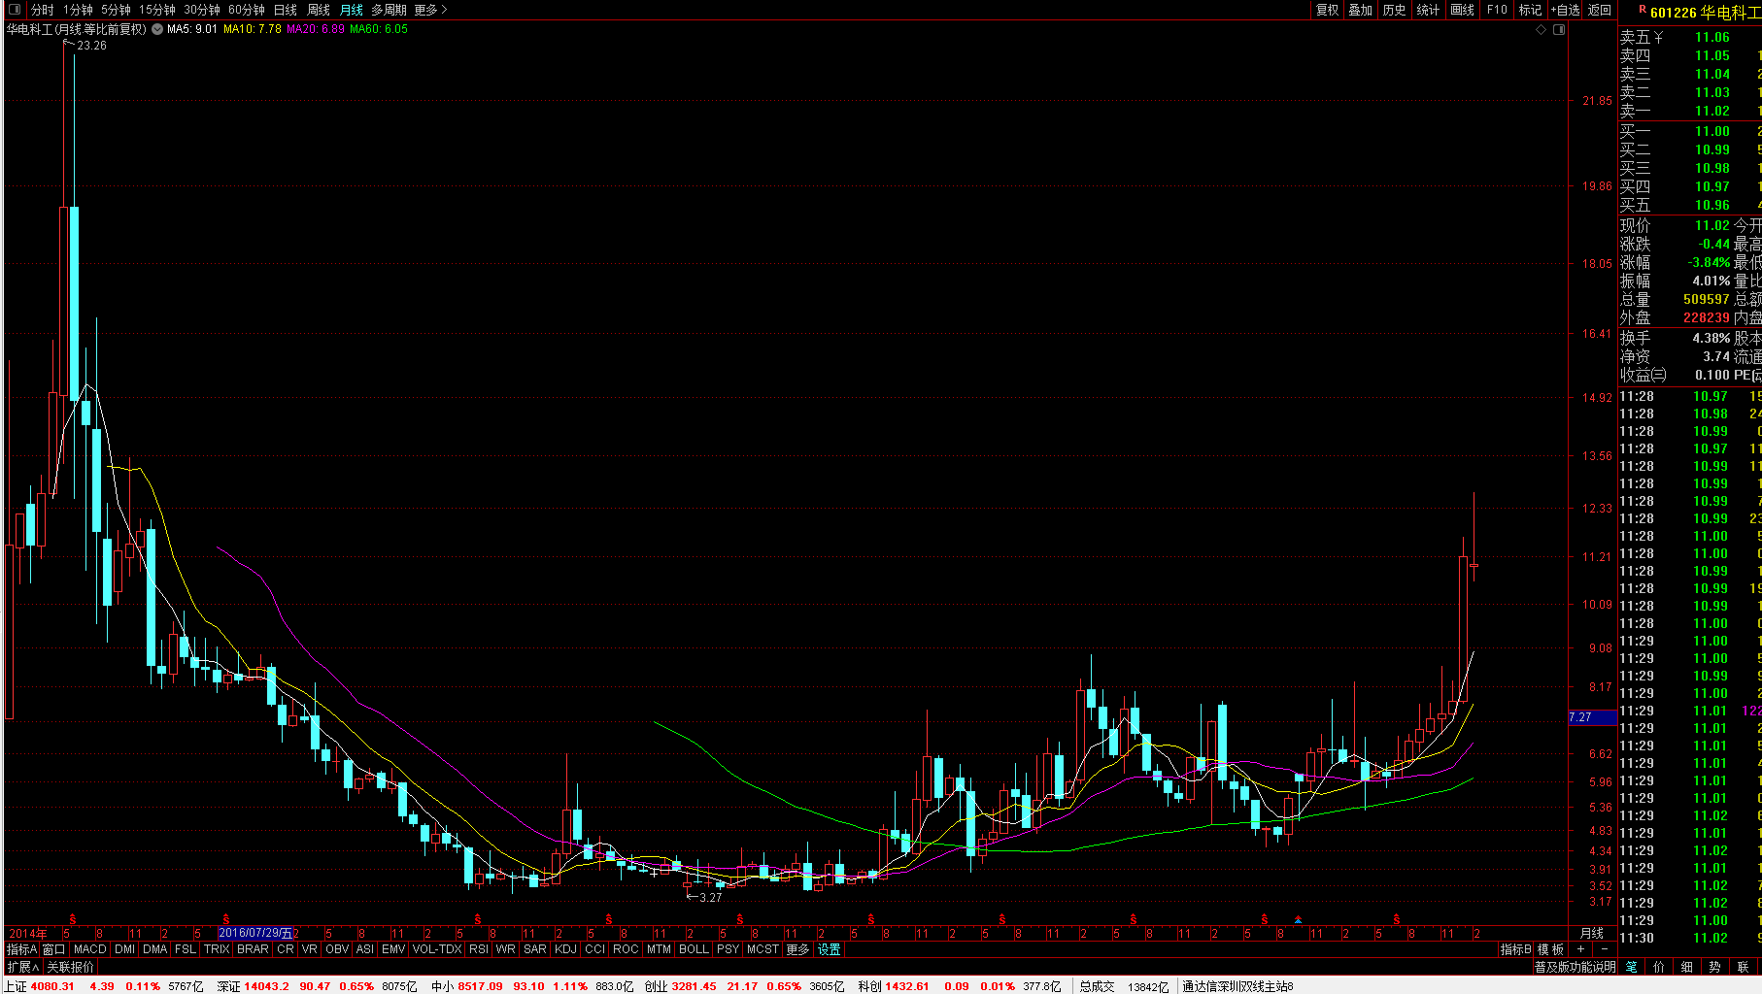Switch to 日线 daily chart
Screen dimensions: 1762x994
pyautogui.click(x=286, y=10)
